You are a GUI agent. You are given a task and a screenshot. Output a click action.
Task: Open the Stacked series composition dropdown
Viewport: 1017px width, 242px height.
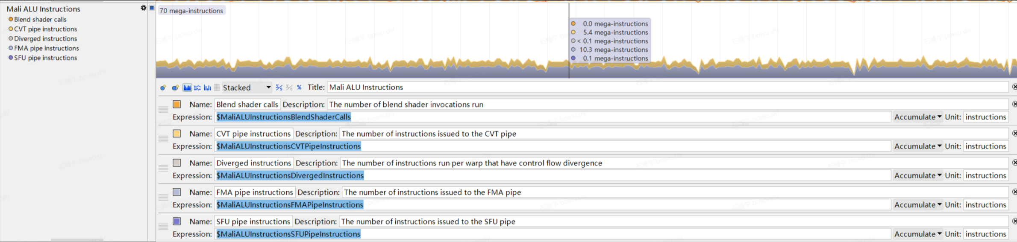[x=247, y=87]
